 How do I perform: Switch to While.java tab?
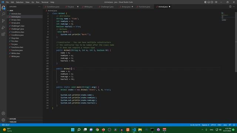88,7
